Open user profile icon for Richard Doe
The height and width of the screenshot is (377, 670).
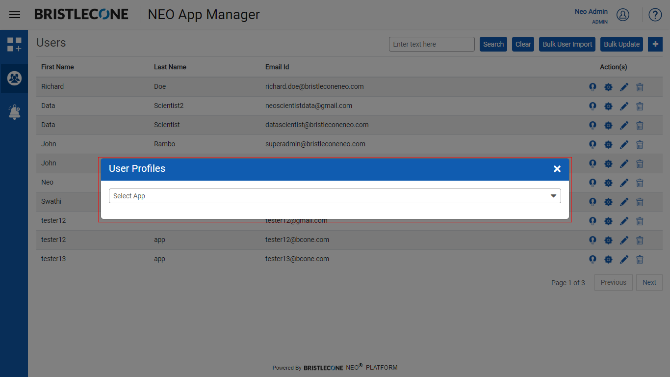point(593,87)
